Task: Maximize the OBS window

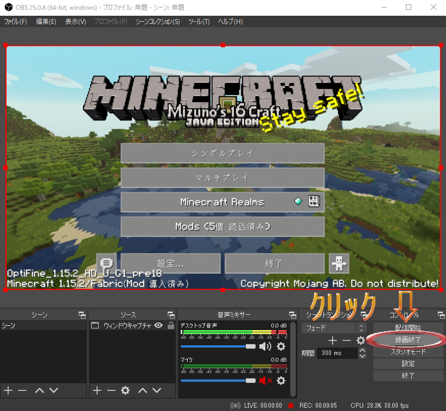Action: point(409,7)
